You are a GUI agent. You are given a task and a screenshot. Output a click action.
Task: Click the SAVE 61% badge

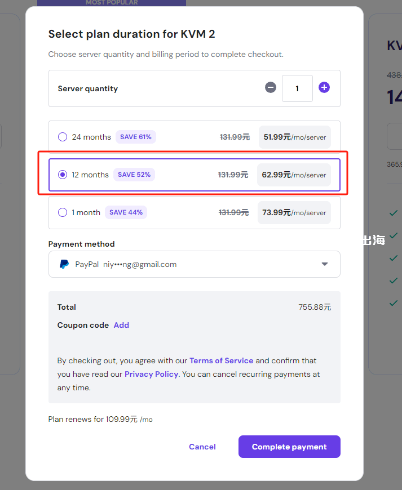(x=136, y=137)
